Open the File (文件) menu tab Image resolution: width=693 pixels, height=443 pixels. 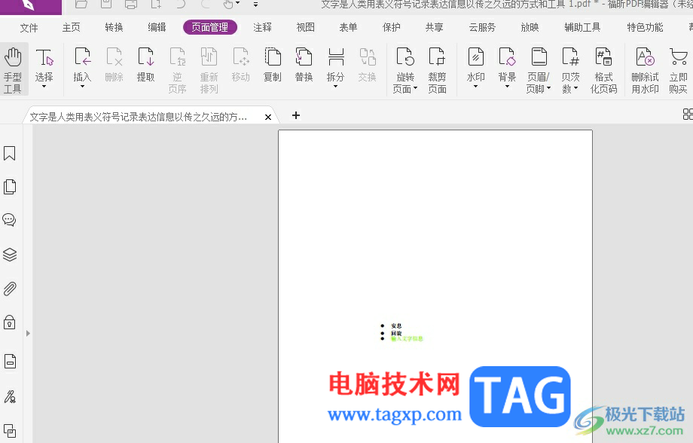tap(29, 27)
